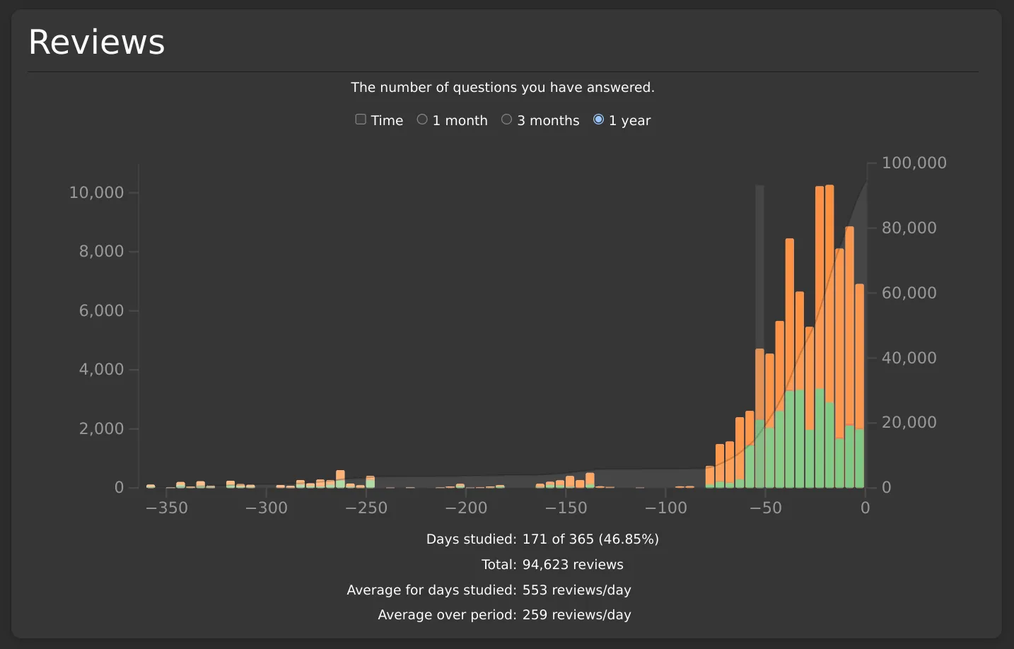Click the Average over period value
The height and width of the screenshot is (649, 1014).
click(x=576, y=614)
